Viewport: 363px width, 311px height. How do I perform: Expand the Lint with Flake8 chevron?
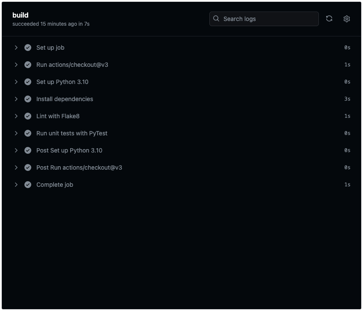pyautogui.click(x=16, y=116)
